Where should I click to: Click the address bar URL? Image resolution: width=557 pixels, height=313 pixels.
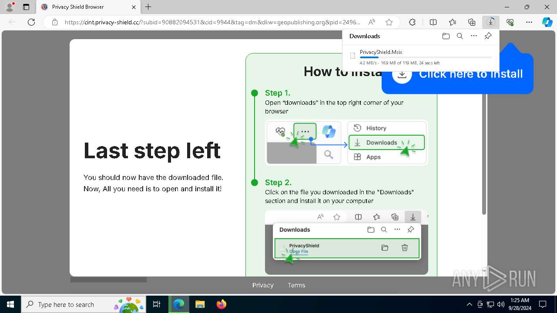[212, 22]
